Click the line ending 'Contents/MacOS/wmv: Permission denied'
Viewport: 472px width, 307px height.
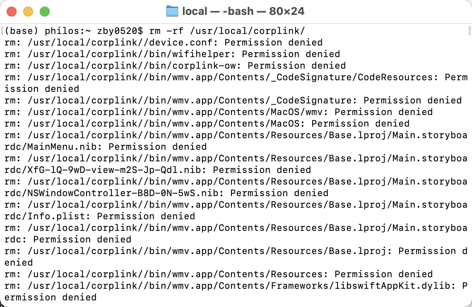219,112
